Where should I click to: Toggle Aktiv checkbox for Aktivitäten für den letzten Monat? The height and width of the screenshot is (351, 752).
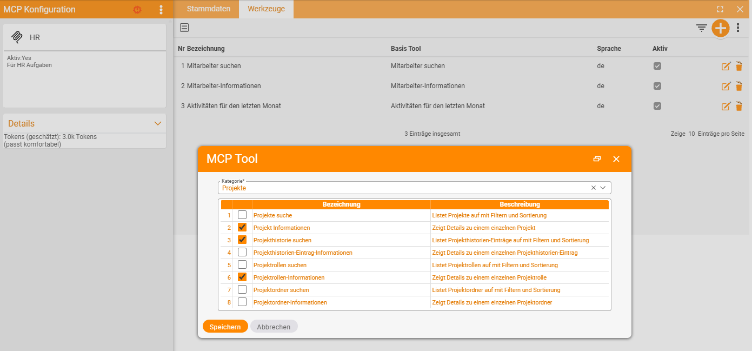click(657, 106)
